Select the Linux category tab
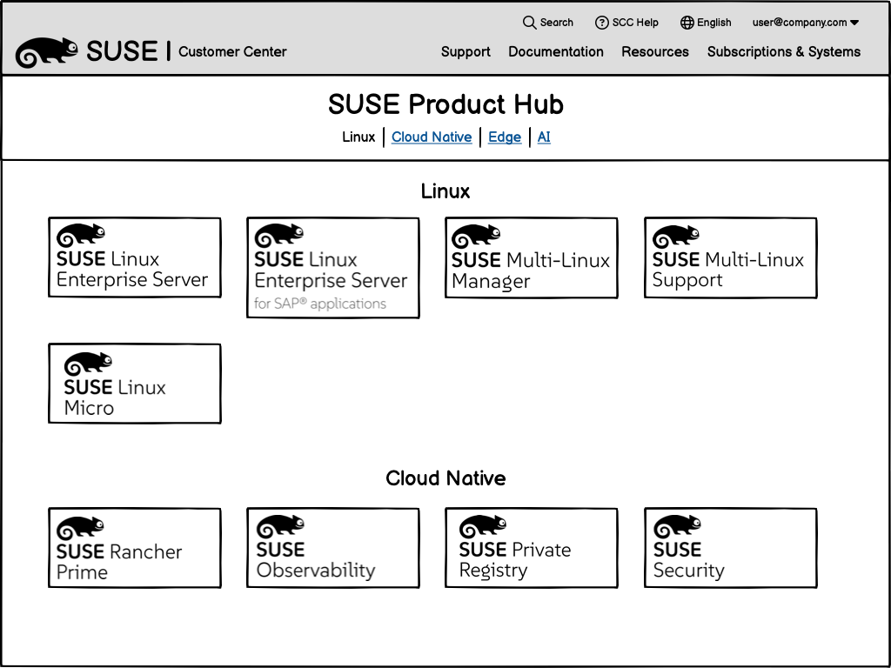The image size is (891, 668). point(358,137)
